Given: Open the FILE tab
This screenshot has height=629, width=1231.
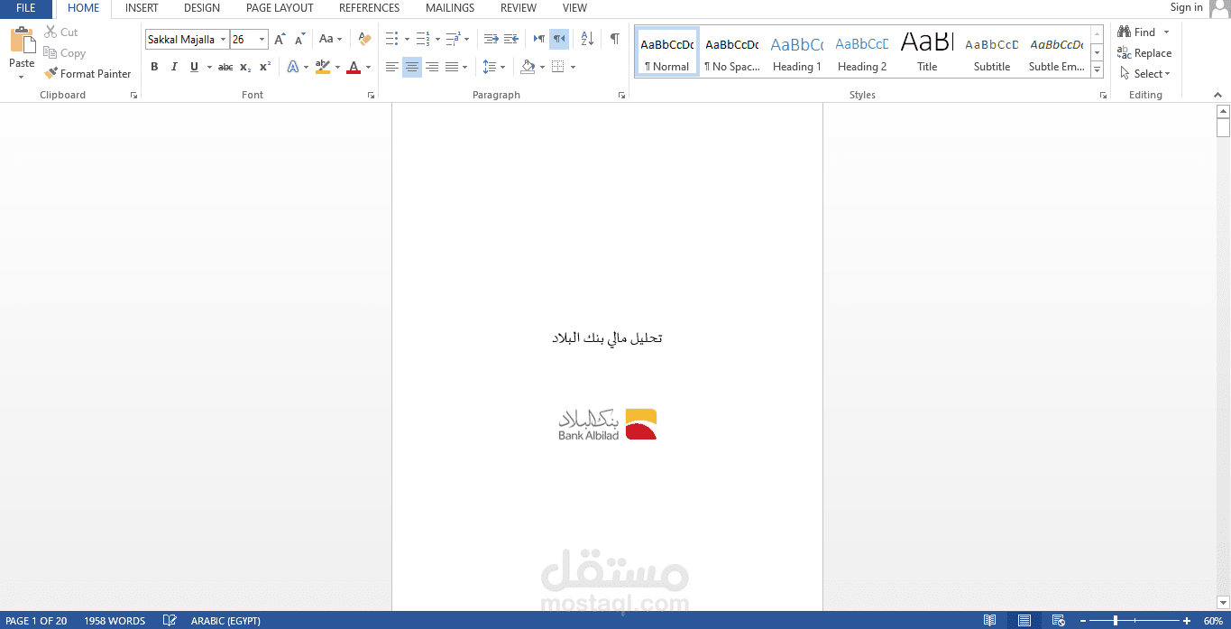Looking at the screenshot, I should click(26, 8).
